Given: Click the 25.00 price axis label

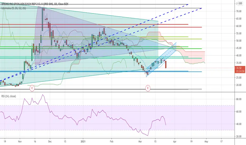Looking at the screenshot, I should pos(239,78).
